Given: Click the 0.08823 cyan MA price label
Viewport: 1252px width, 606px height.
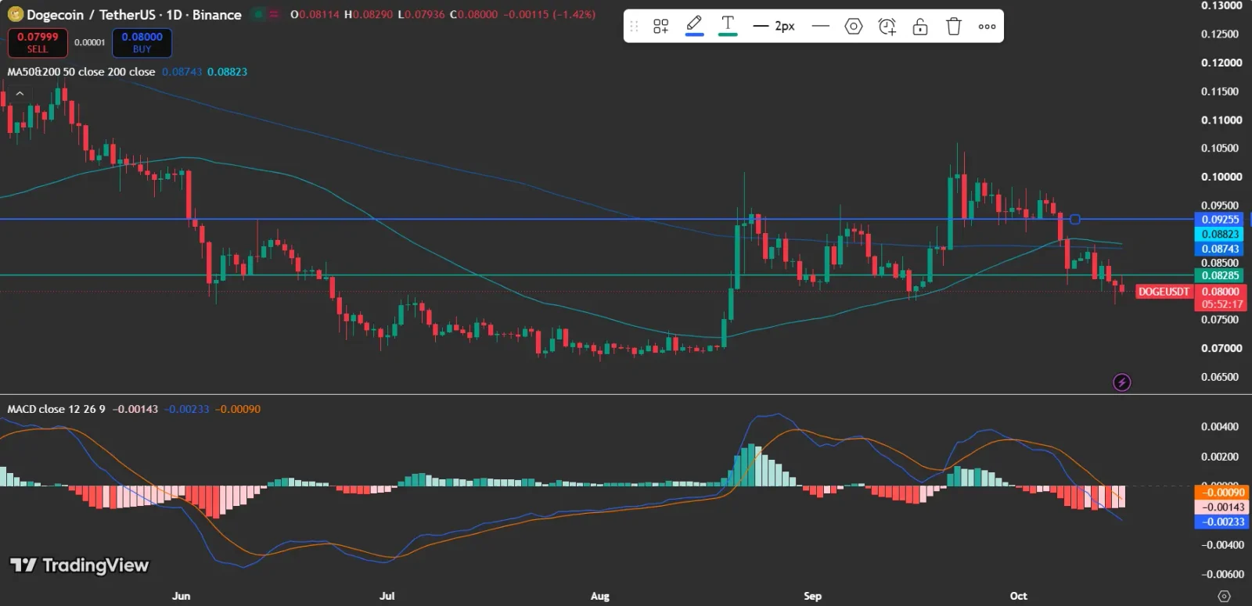Looking at the screenshot, I should [1221, 235].
